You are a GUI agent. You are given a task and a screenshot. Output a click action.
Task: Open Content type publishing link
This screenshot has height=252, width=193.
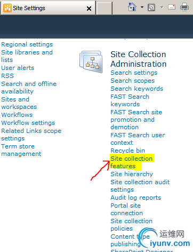pyautogui.click(x=130, y=240)
